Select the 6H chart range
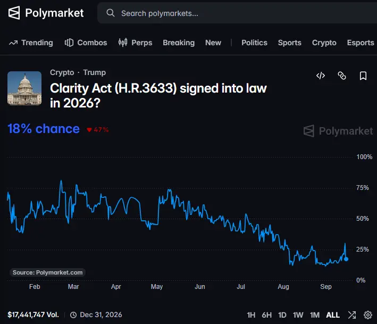377x324 pixels. point(266,315)
